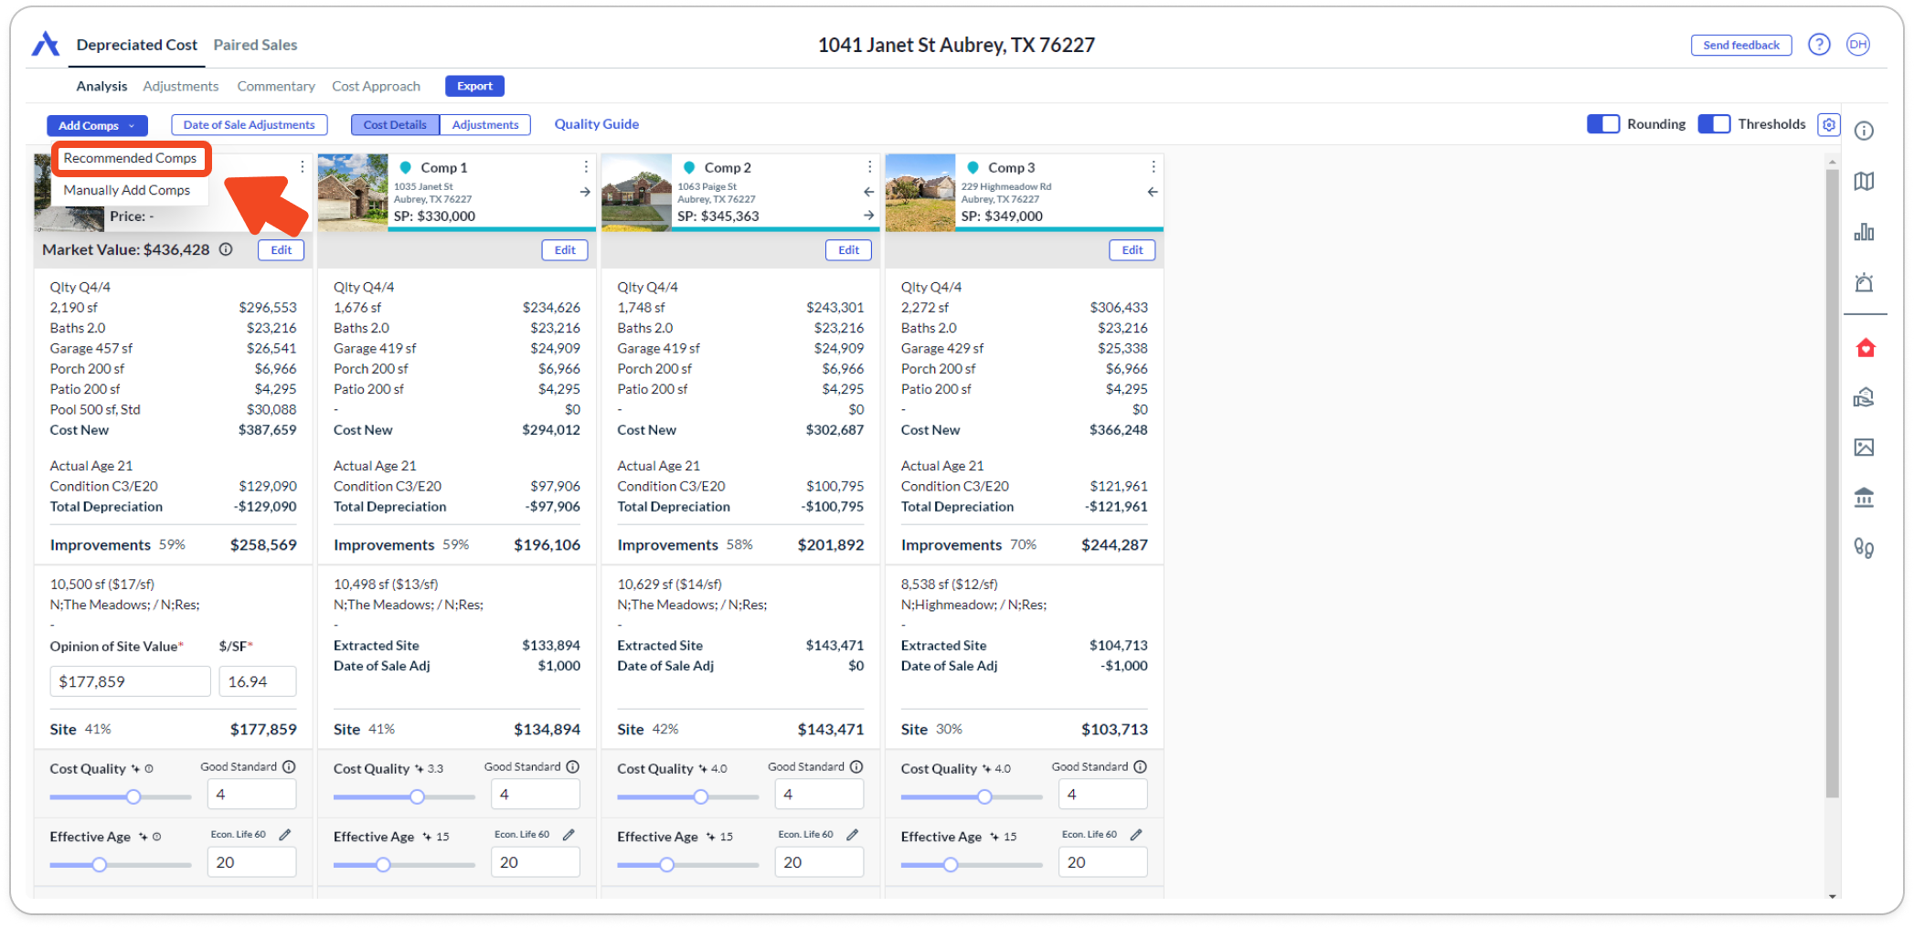The height and width of the screenshot is (928, 1914).
Task: Click the info icon beside Market Value
Action: point(226,249)
